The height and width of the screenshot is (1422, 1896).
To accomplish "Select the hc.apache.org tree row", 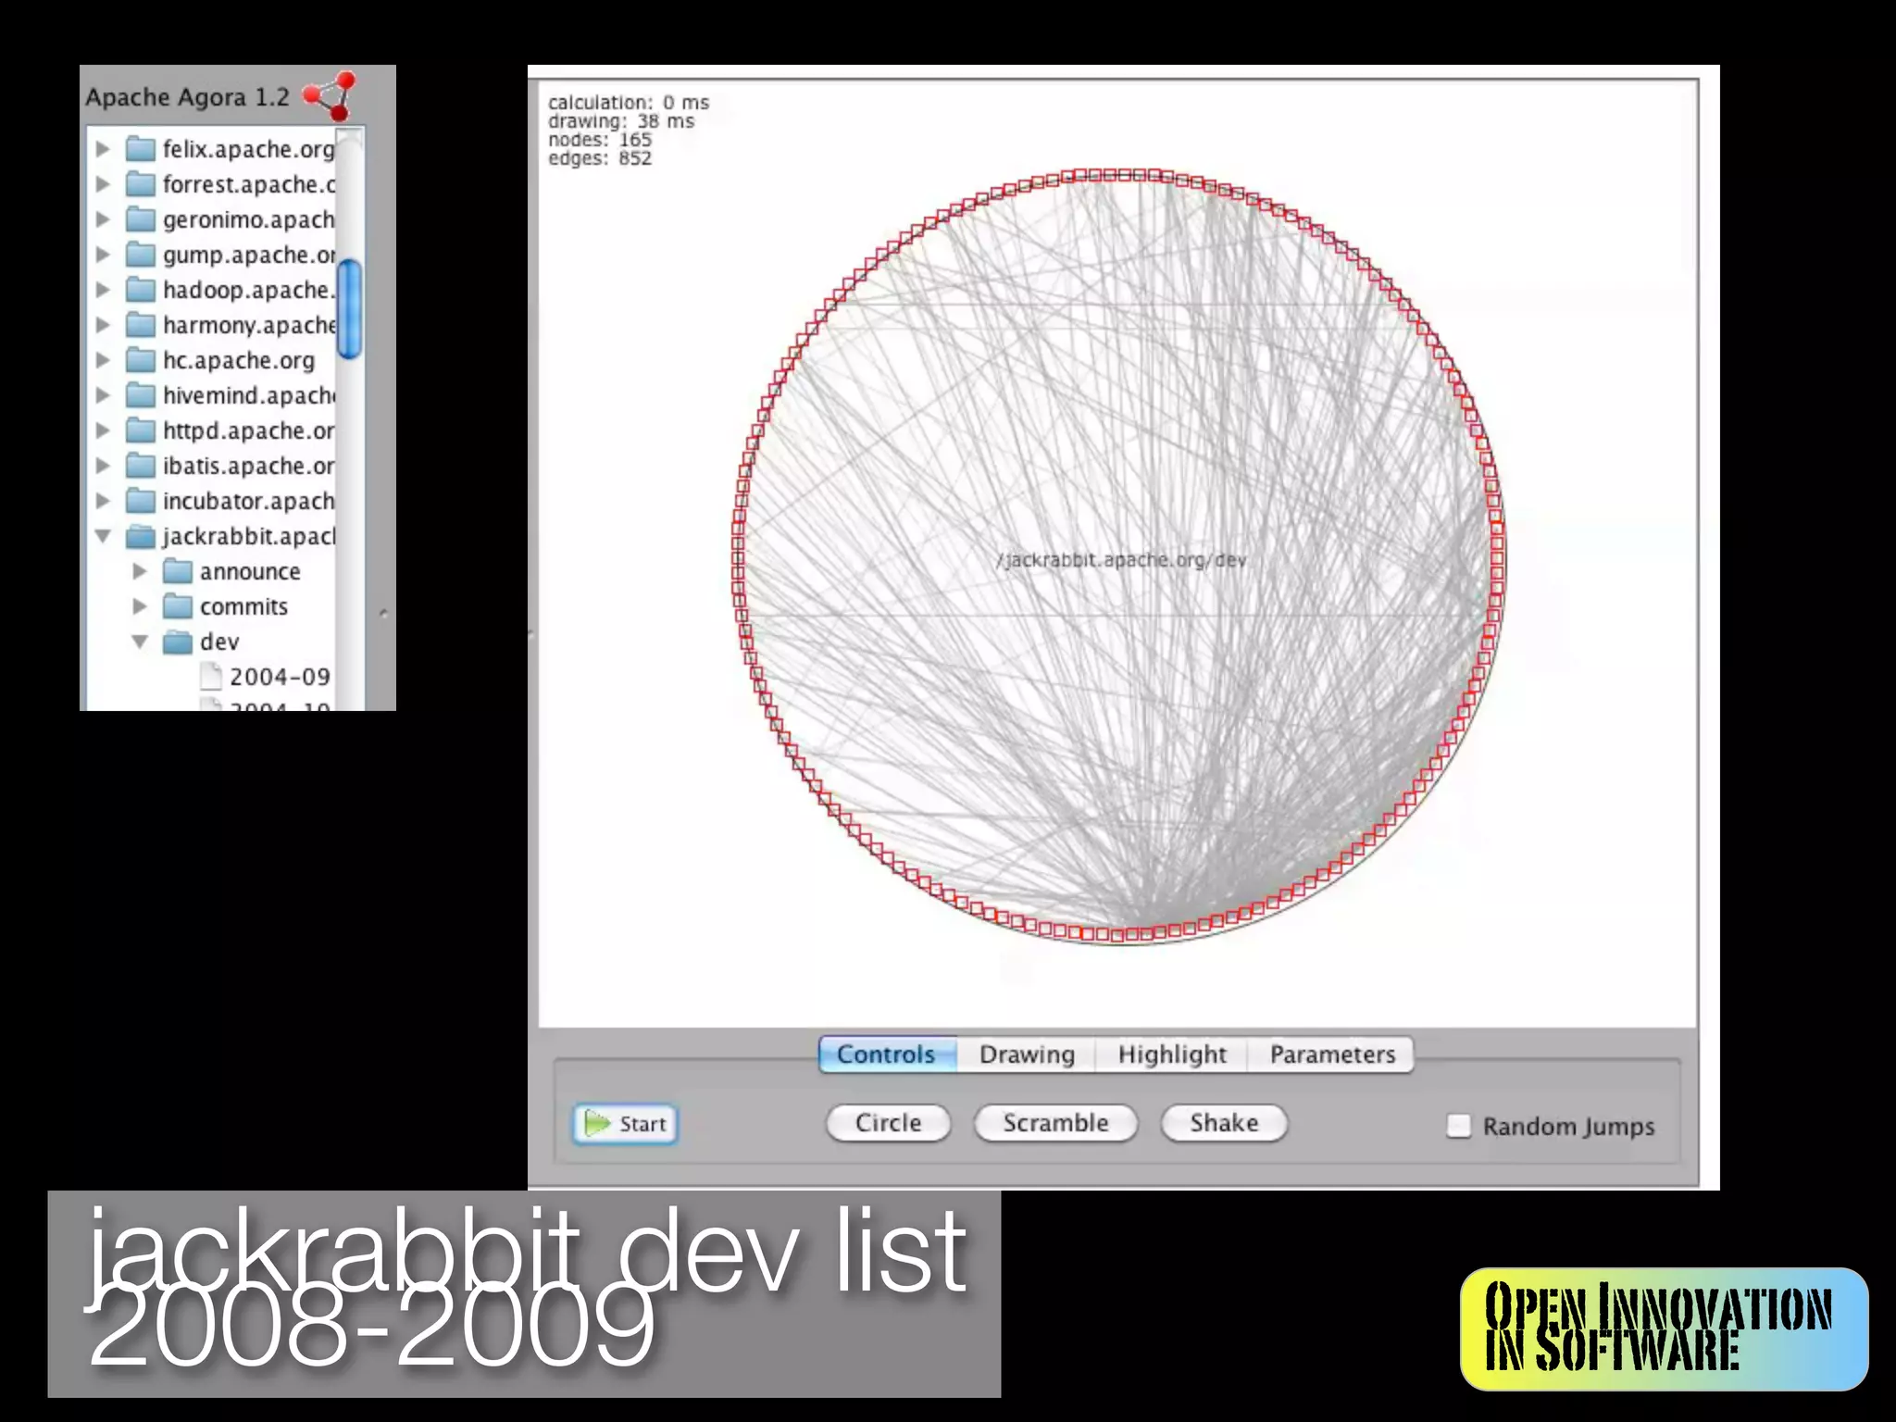I will click(239, 360).
